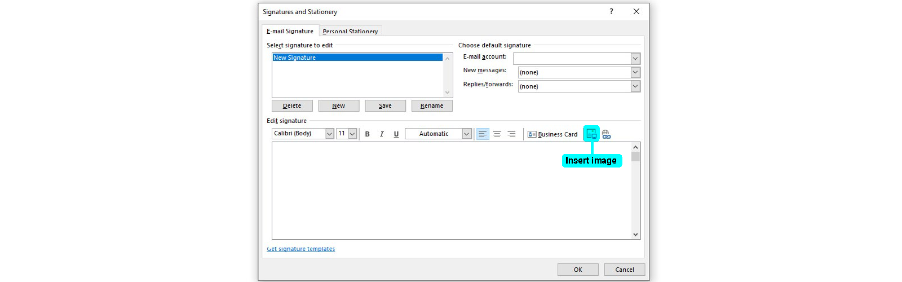Align signature text left

point(483,134)
